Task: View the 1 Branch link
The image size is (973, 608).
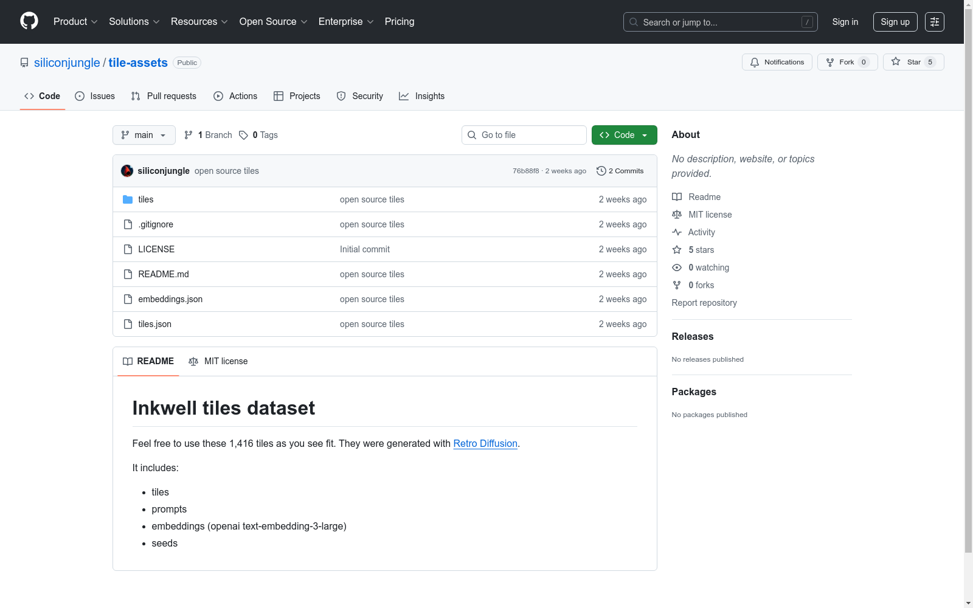Action: coord(208,135)
